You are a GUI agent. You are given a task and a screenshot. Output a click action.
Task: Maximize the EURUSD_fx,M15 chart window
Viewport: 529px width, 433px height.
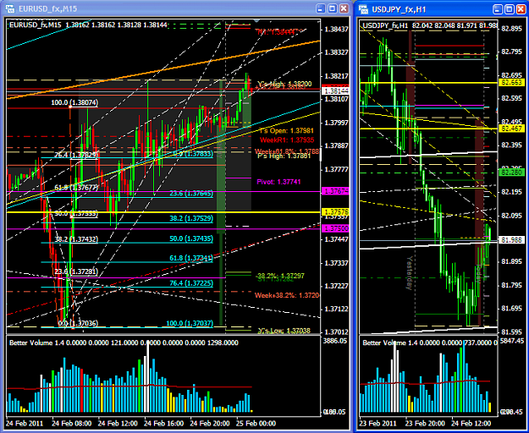pyautogui.click(x=333, y=8)
